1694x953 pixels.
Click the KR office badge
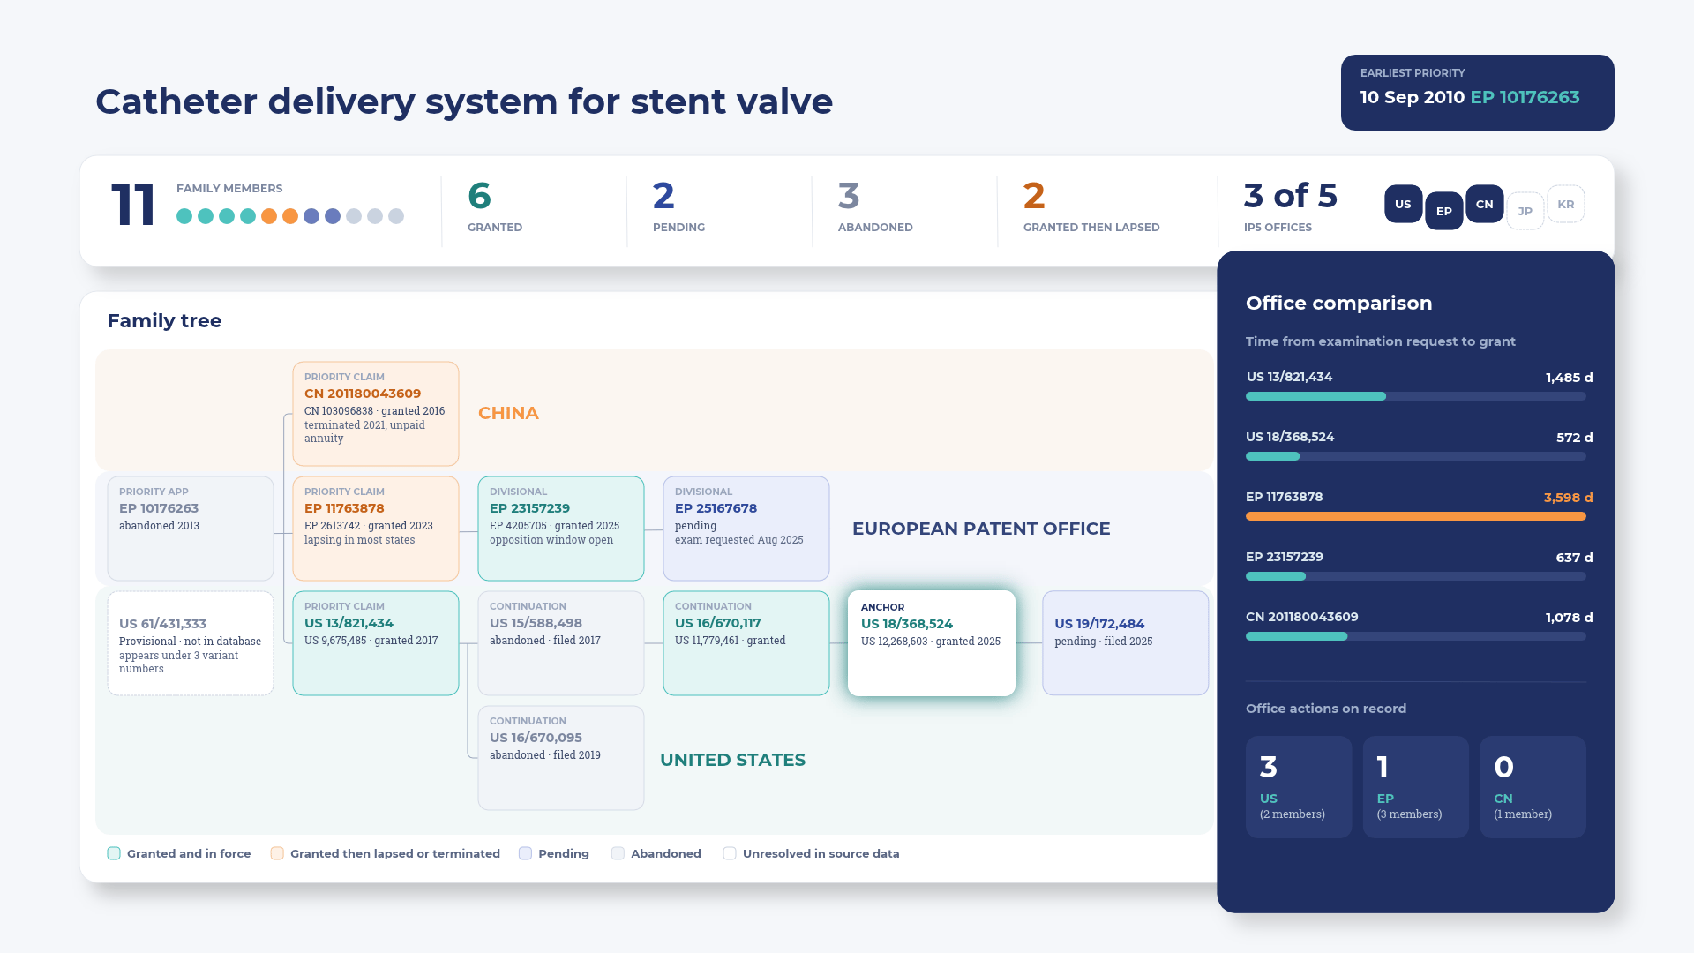coord(1565,204)
